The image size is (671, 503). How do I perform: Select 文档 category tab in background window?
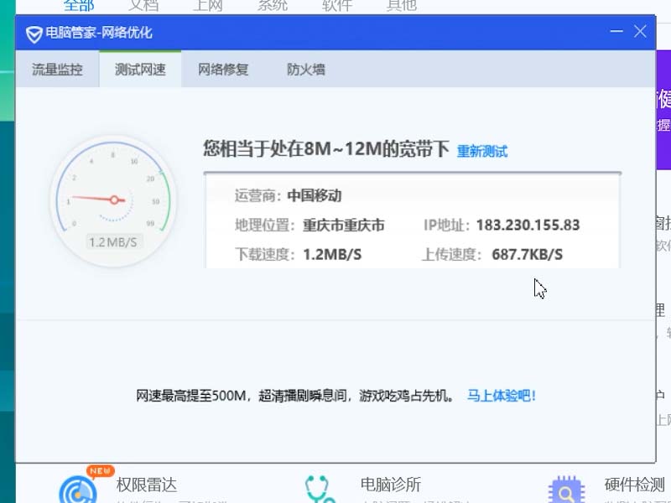point(143,5)
